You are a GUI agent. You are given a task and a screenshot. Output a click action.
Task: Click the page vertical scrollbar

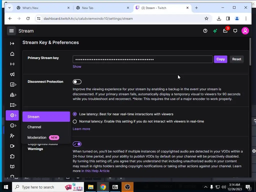coord(250,52)
